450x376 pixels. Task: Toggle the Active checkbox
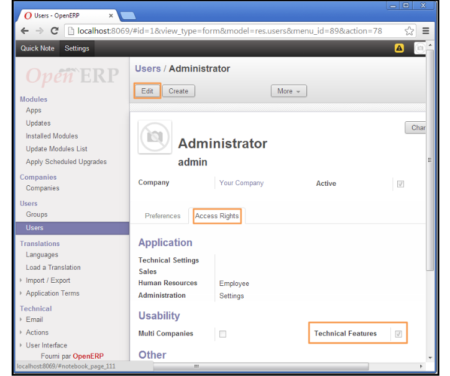(400, 184)
